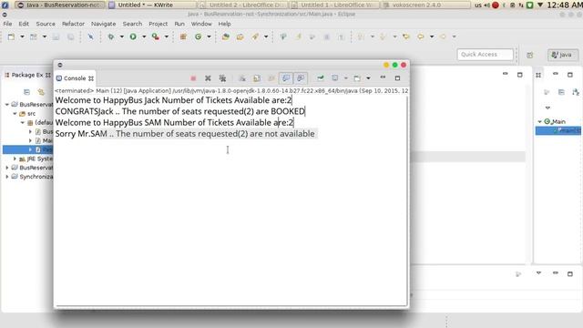Click Remove Launch X icon in Console
Image resolution: width=583 pixels, height=328 pixels.
(208, 78)
